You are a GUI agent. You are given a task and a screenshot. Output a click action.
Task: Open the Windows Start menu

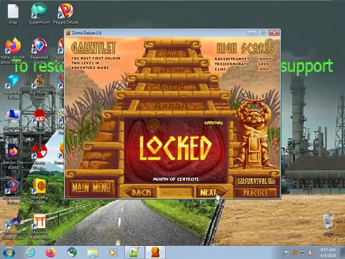[9, 252]
